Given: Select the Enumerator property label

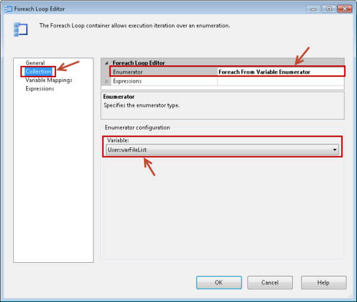Looking at the screenshot, I should pyautogui.click(x=128, y=72).
